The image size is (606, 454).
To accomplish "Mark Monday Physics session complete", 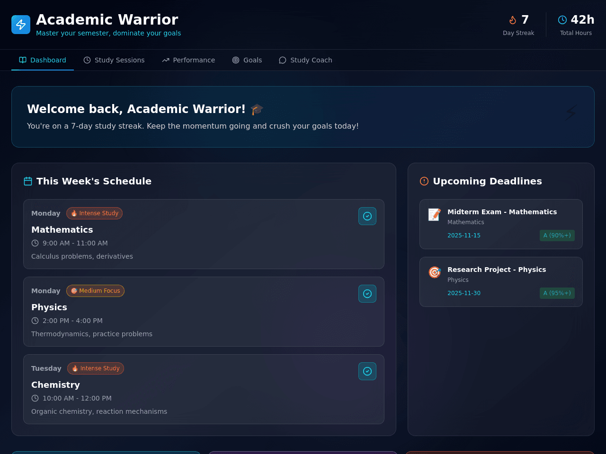I will pyautogui.click(x=367, y=294).
